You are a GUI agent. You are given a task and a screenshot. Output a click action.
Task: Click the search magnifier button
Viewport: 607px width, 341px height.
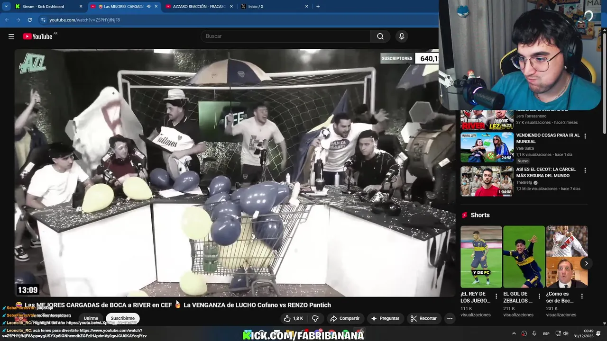click(x=380, y=36)
